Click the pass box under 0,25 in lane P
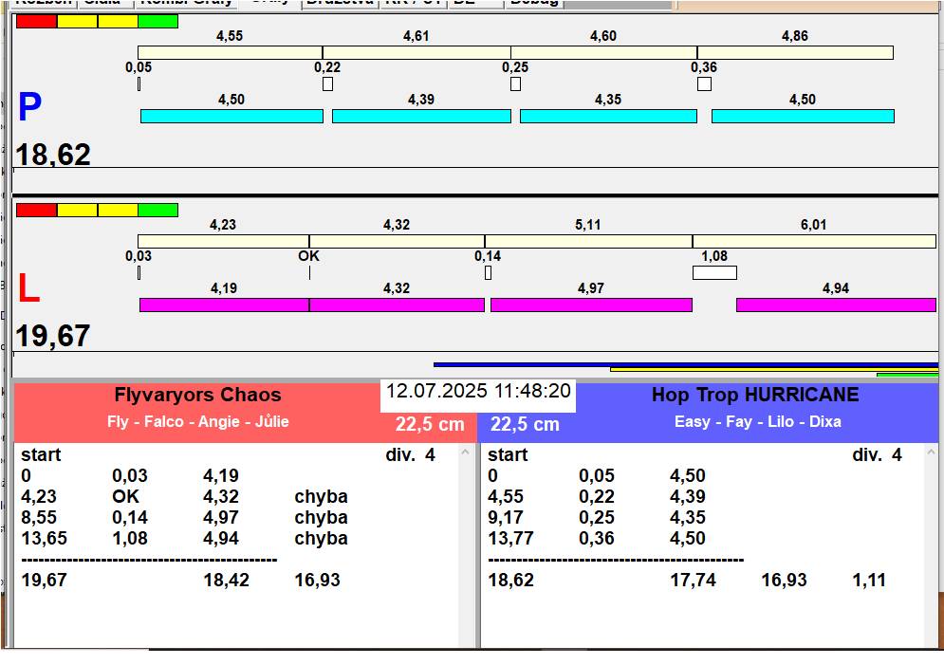The width and height of the screenshot is (944, 665). coord(515,83)
